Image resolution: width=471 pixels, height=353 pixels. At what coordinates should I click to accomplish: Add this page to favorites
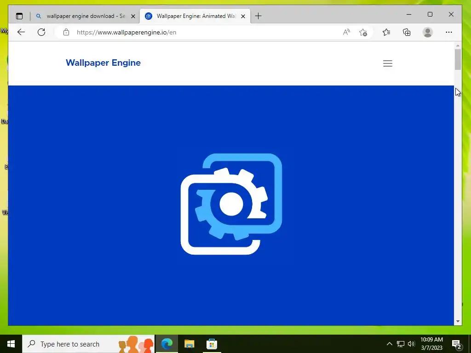point(363,32)
